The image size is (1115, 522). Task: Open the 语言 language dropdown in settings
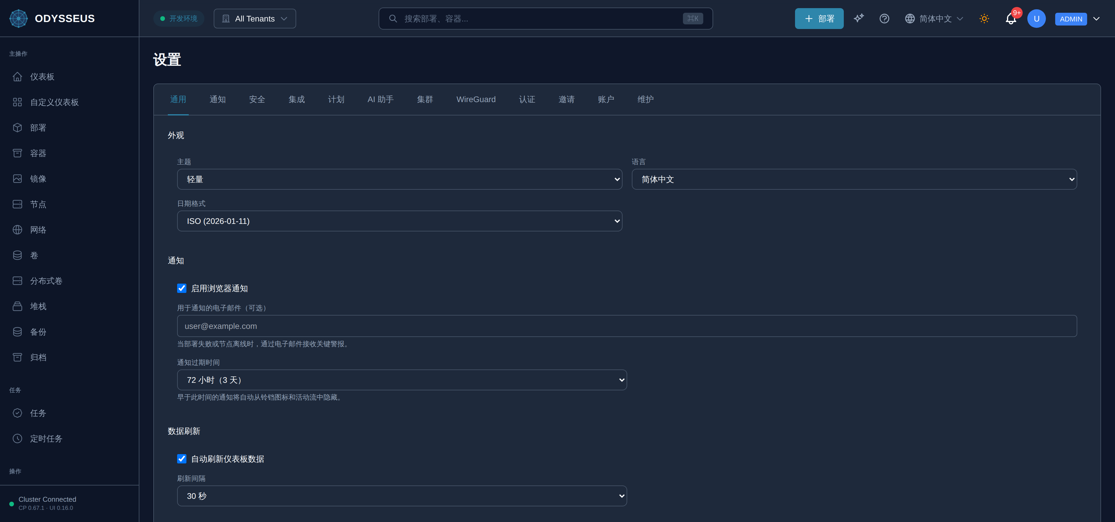tap(854, 179)
